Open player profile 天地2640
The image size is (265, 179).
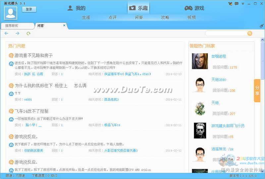[219, 79]
